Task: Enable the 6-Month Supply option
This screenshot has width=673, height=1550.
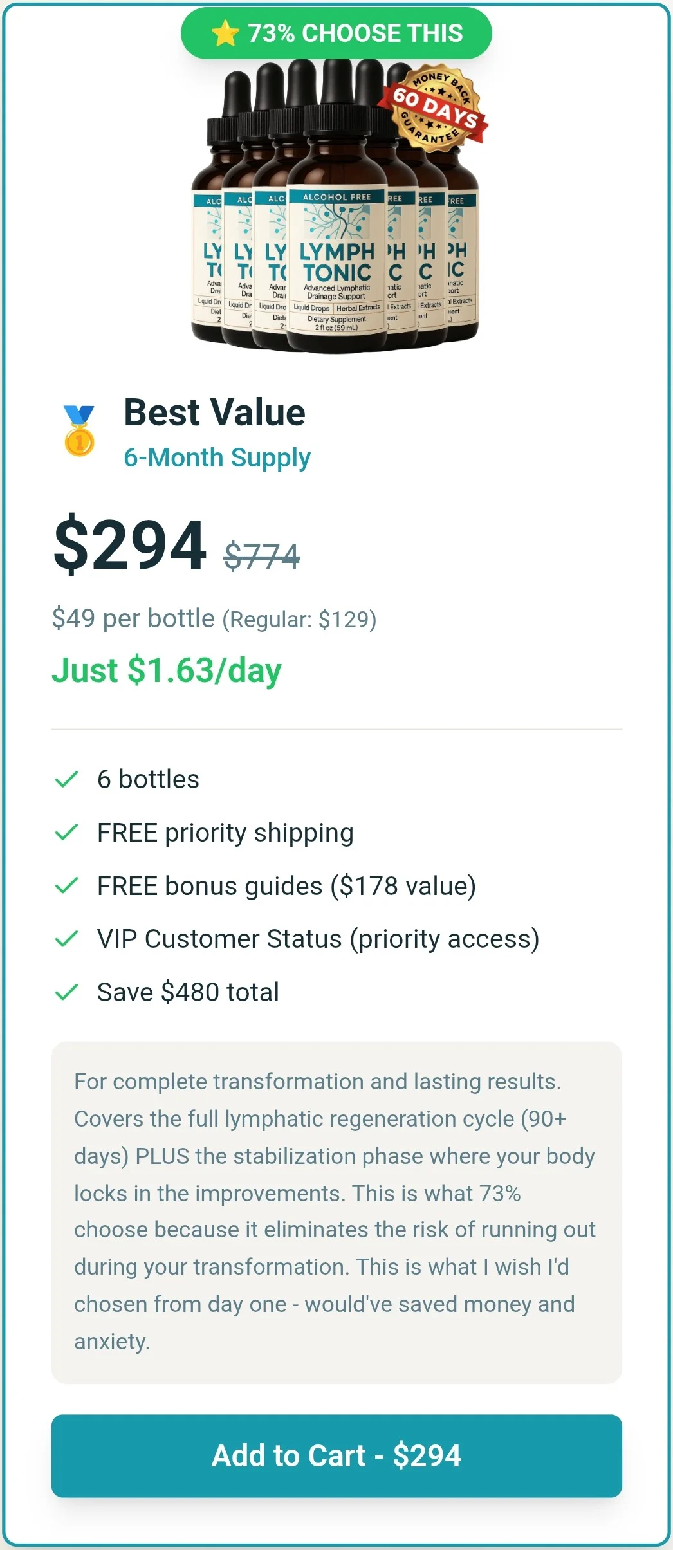Action: coord(217,458)
